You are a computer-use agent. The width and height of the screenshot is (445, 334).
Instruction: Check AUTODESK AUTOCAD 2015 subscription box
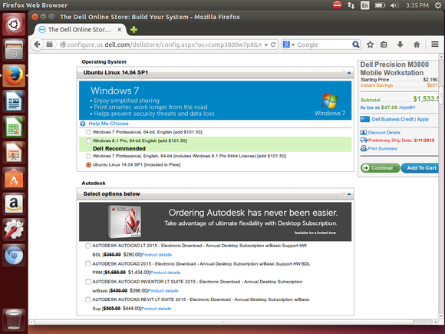click(x=88, y=264)
